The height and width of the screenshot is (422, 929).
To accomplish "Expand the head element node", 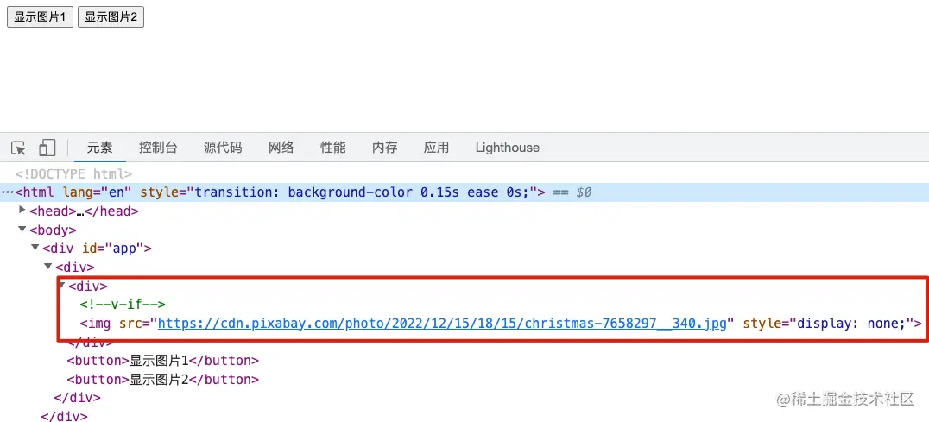I will [x=22, y=210].
